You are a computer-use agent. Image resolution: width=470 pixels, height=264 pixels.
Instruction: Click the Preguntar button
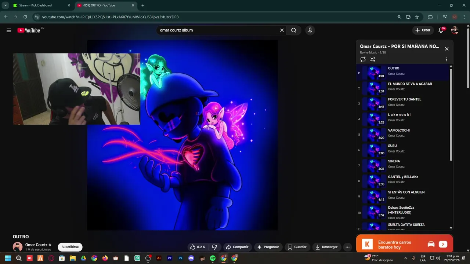268,247
